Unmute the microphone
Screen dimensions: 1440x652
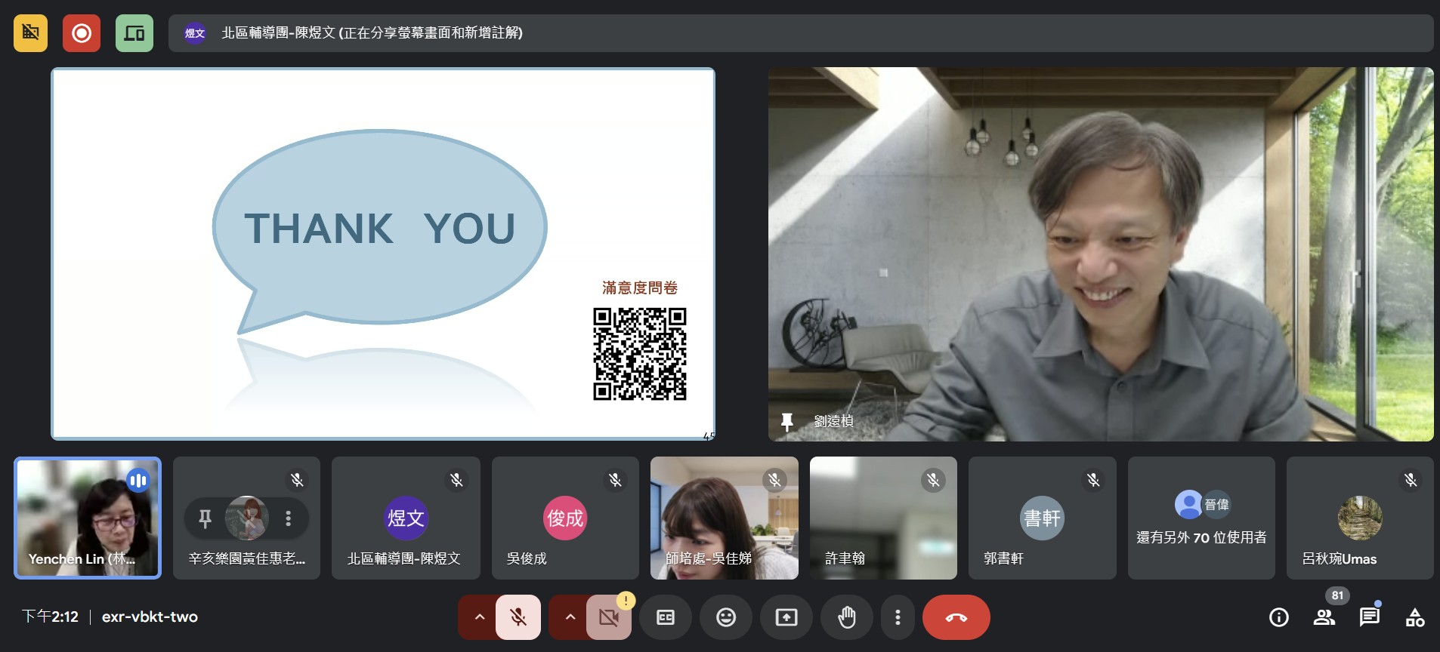518,617
